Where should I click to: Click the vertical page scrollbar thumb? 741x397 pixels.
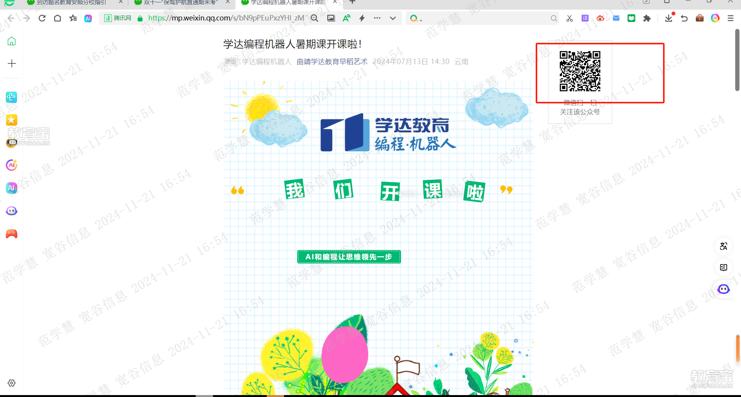pyautogui.click(x=737, y=60)
